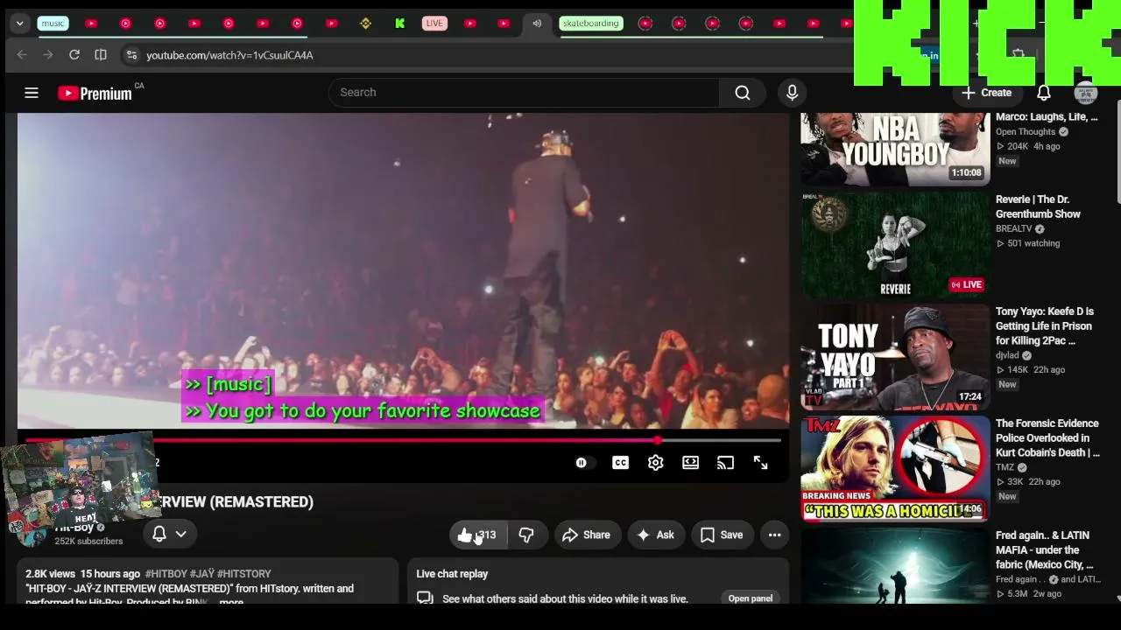Viewport: 1121px width, 630px height.
Task: Reload the current page
Action: pos(74,55)
